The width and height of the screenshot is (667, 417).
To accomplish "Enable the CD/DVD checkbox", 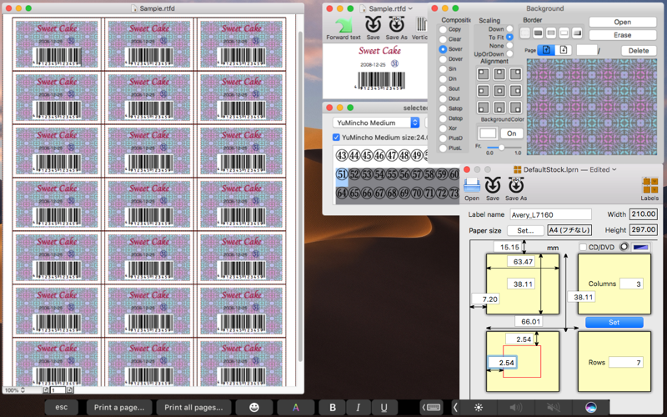I will click(x=584, y=247).
